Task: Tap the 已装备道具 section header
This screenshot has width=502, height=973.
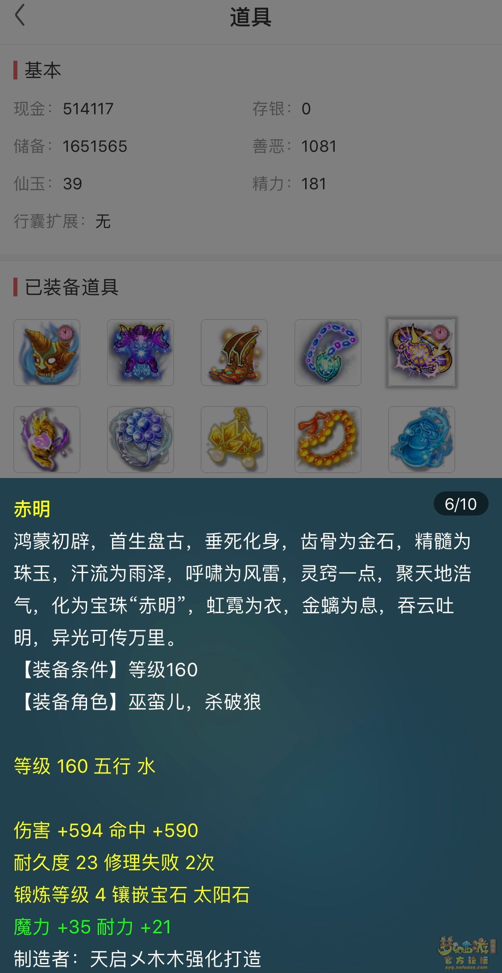Action: (71, 287)
